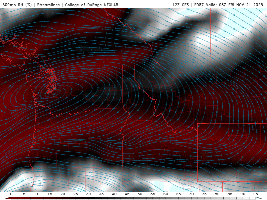The image size is (267, 200).
Task: Click the colorbar label "45"
Action: point(127,194)
